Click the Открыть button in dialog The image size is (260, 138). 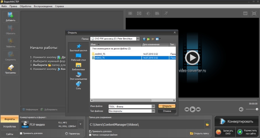pos(167,106)
